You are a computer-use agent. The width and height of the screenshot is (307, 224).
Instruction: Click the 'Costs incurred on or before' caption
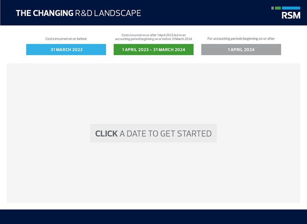(66, 39)
